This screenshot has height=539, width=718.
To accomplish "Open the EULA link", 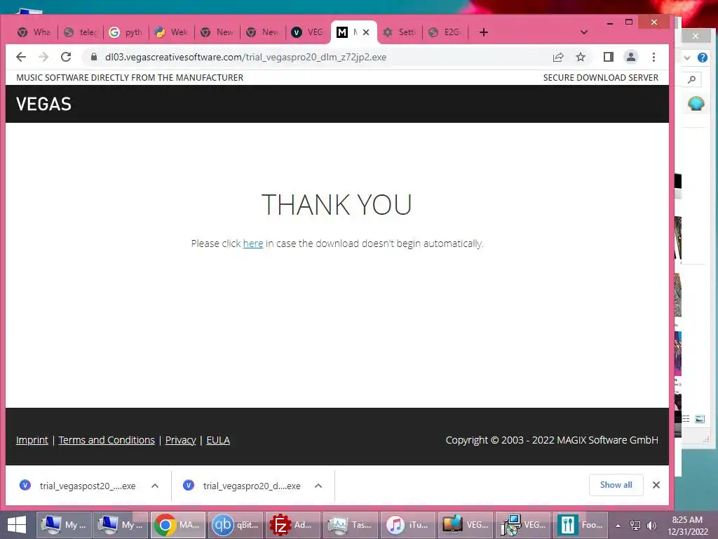I will [218, 440].
